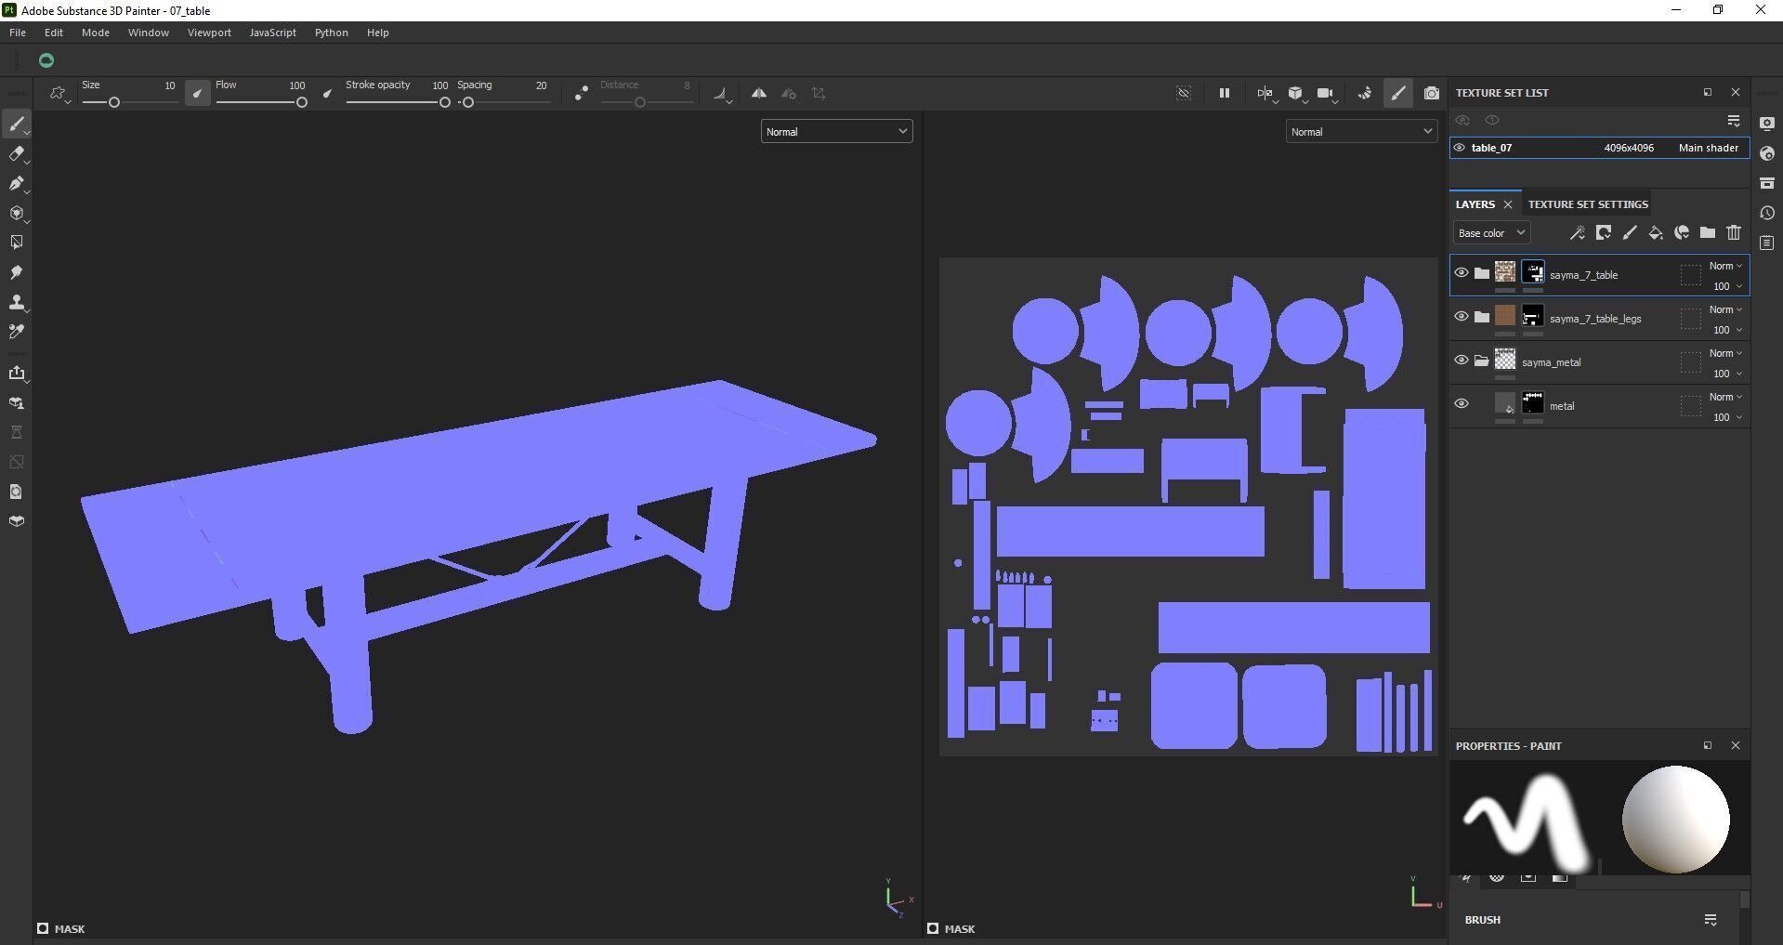Open the Brush section options menu
Viewport: 1783px width, 945px height.
click(1711, 920)
